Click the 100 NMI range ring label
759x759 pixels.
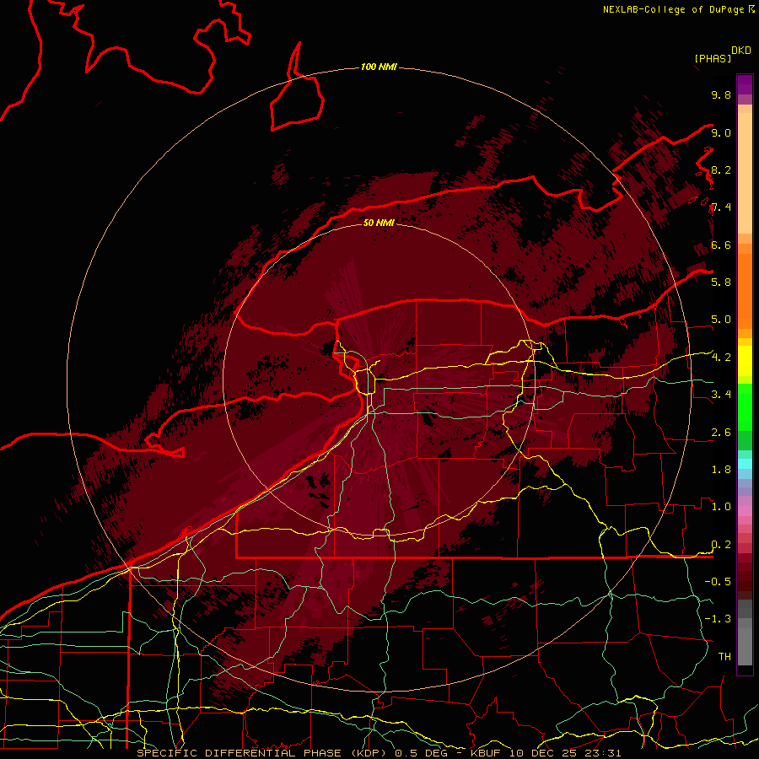pos(379,67)
